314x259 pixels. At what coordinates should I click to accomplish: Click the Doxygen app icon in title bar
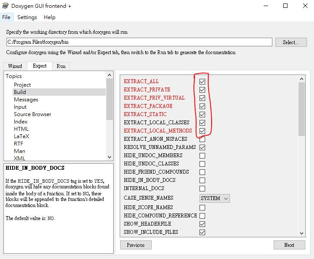(5, 6)
